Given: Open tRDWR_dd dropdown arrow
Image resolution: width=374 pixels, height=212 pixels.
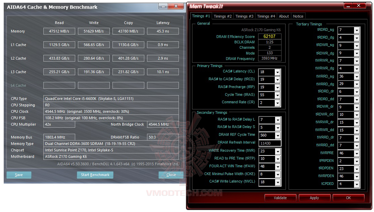Looking at the screenshot, I should coord(357,115).
